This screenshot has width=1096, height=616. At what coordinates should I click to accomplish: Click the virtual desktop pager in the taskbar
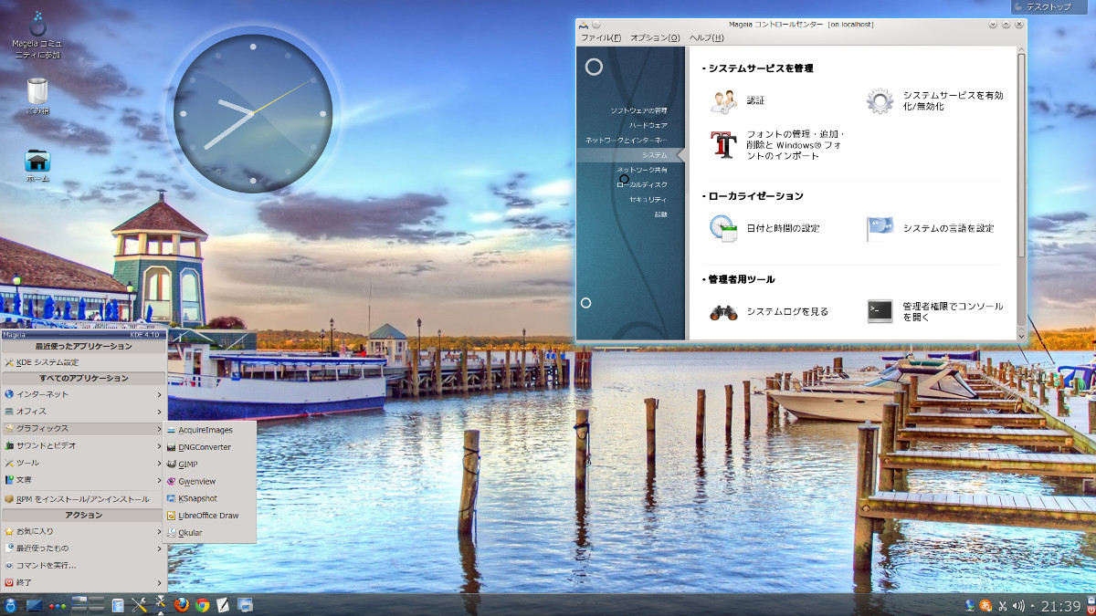[89, 604]
